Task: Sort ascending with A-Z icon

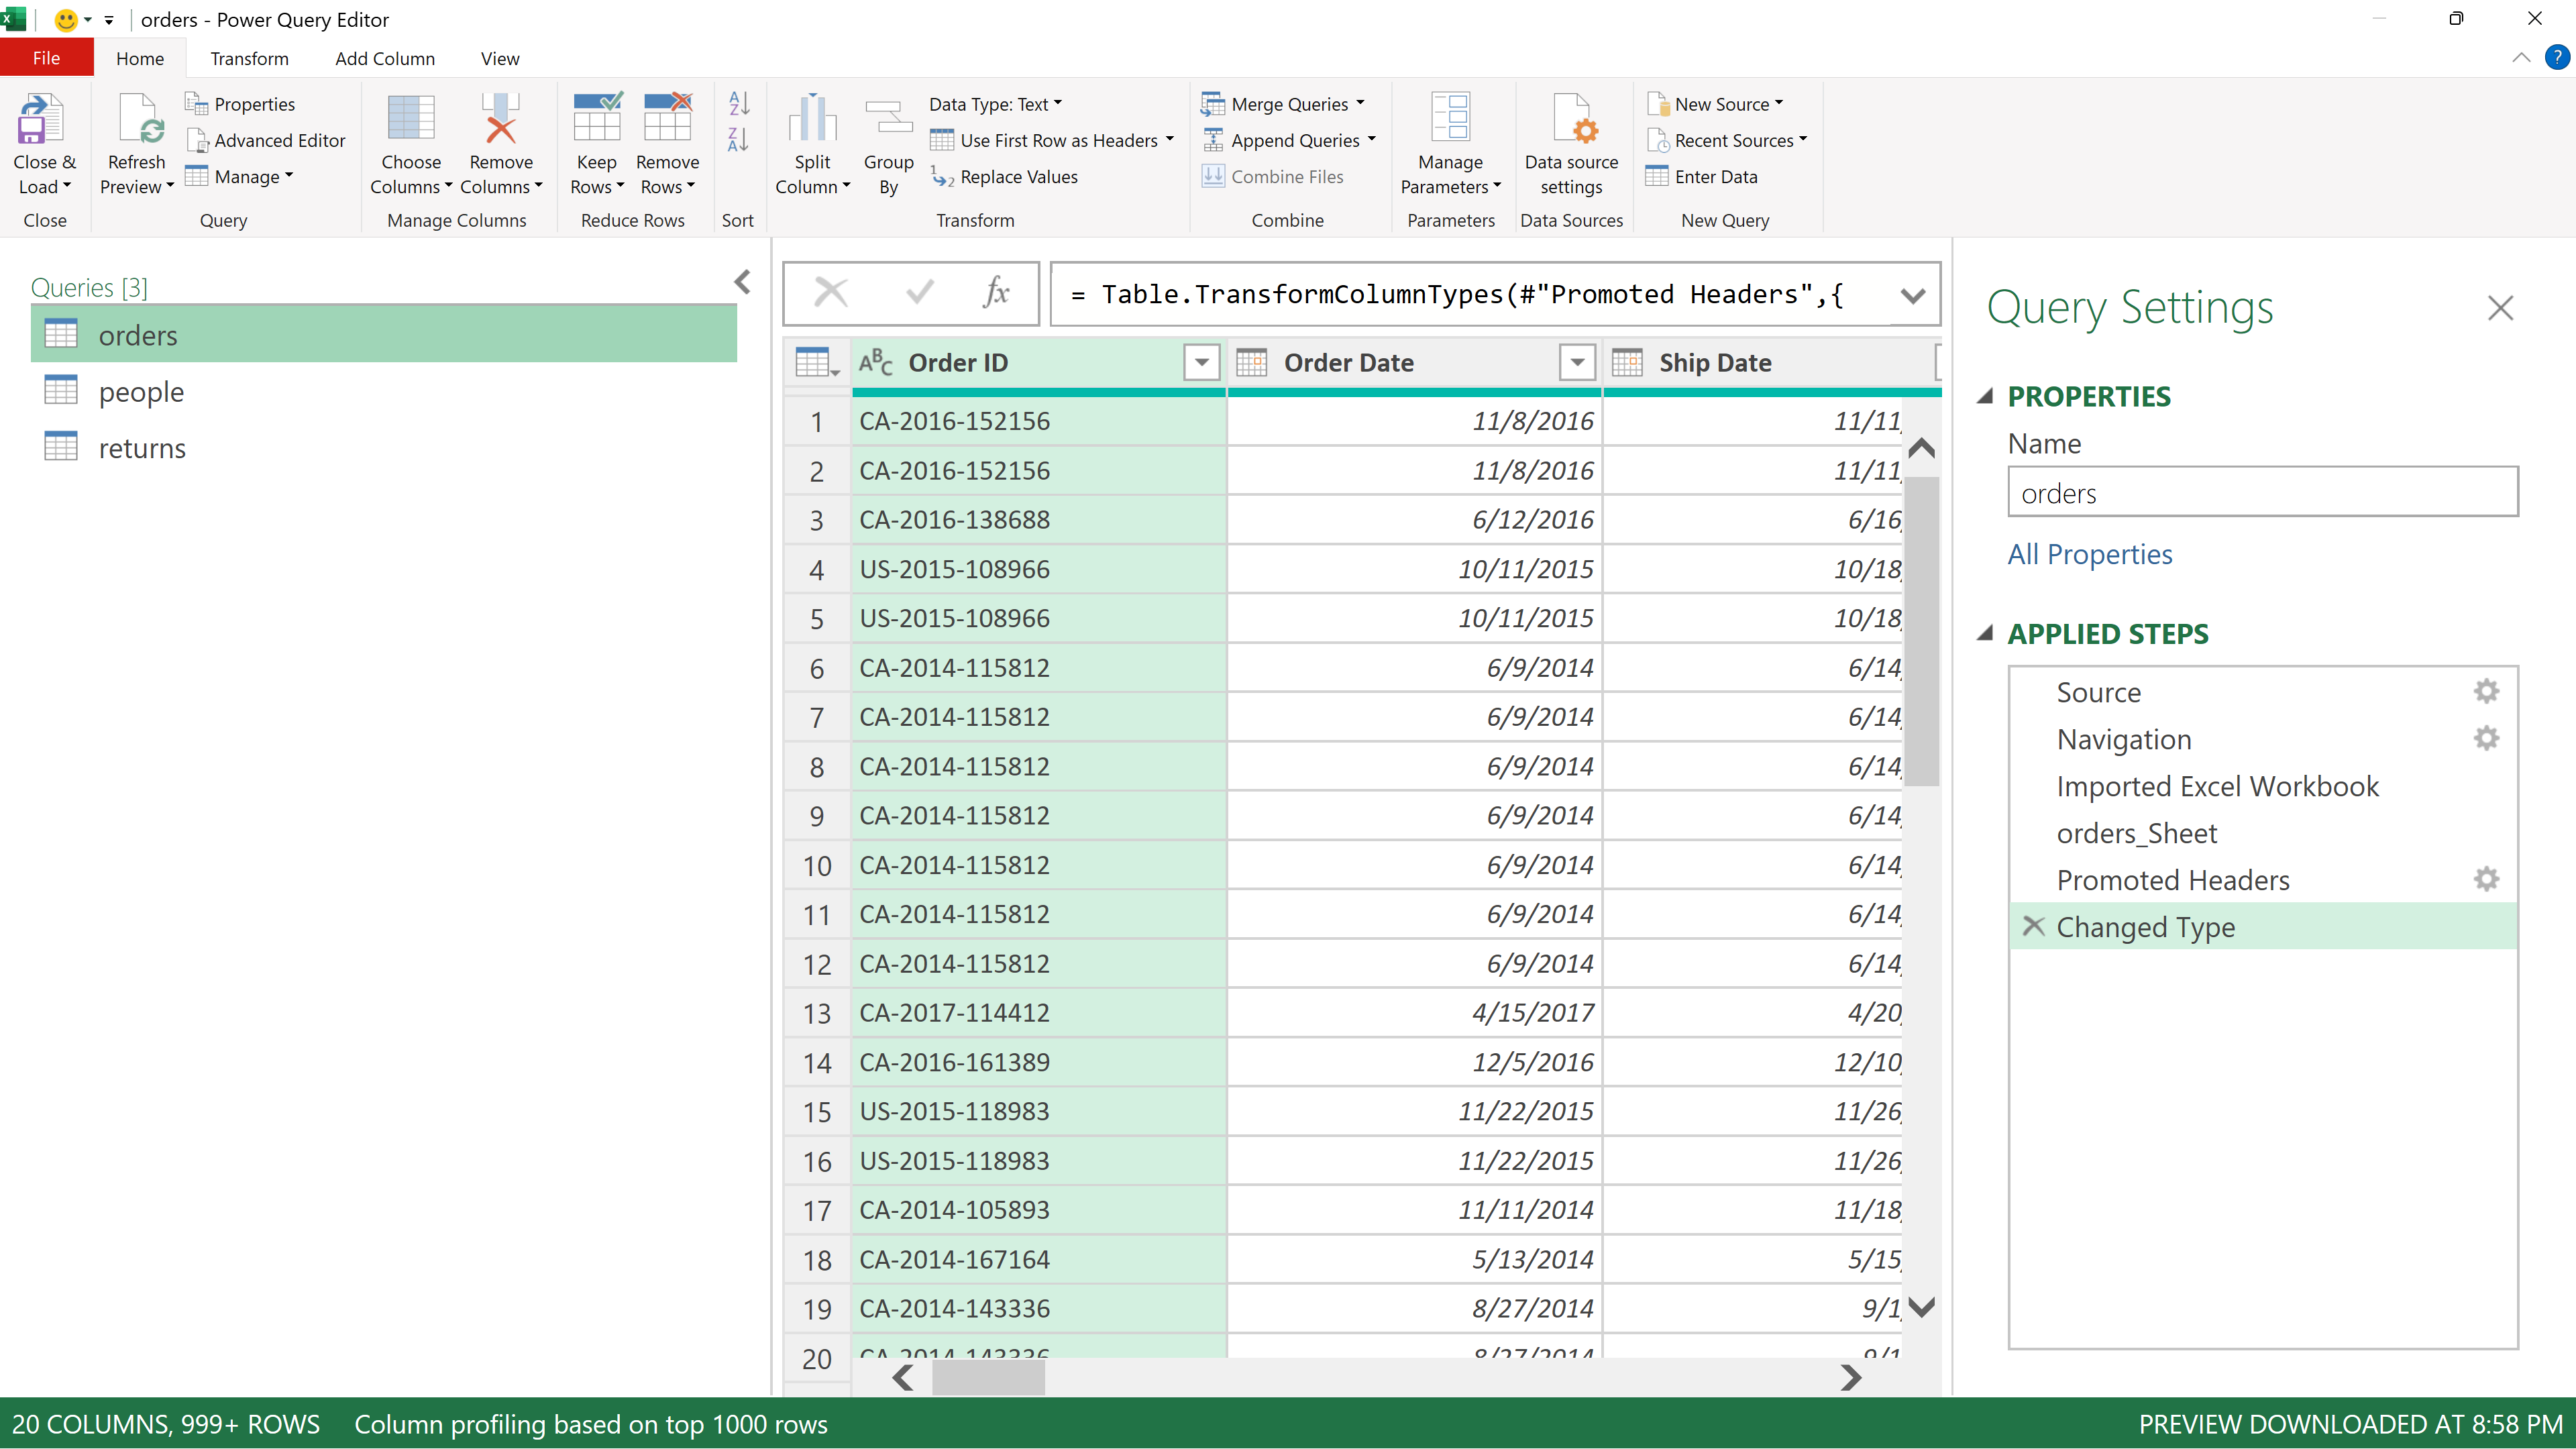Action: [739, 103]
